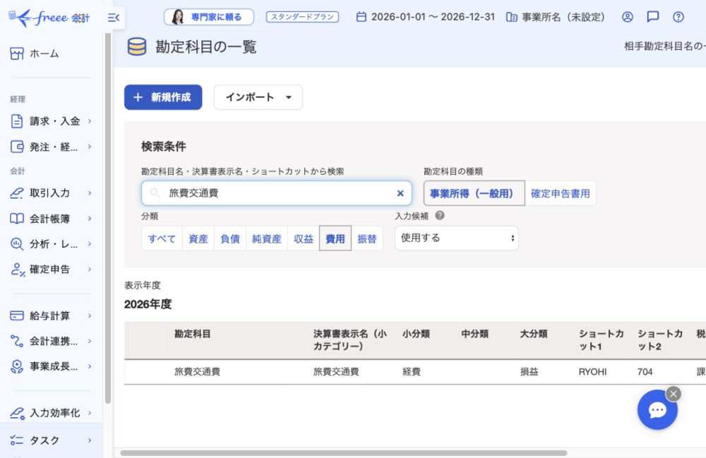The image size is (706, 458).
Task: Click the office building icon beside 事業所名
Action: click(x=511, y=17)
